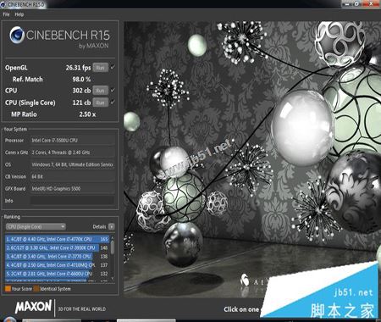
Task: Open the ranking type dropdown CPU (Single Core)
Action: 36,226
